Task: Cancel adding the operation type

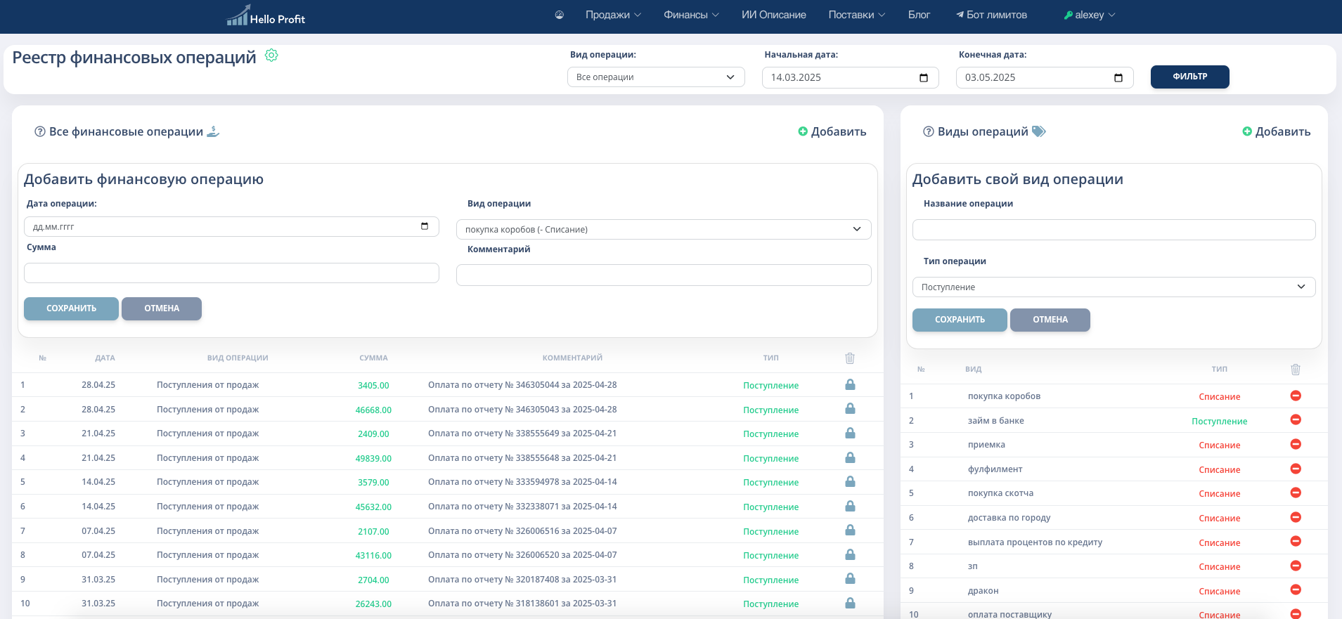Action: [1050, 320]
